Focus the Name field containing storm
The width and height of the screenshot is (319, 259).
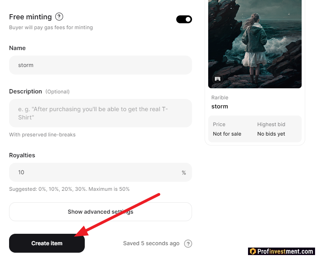pyautogui.click(x=100, y=65)
